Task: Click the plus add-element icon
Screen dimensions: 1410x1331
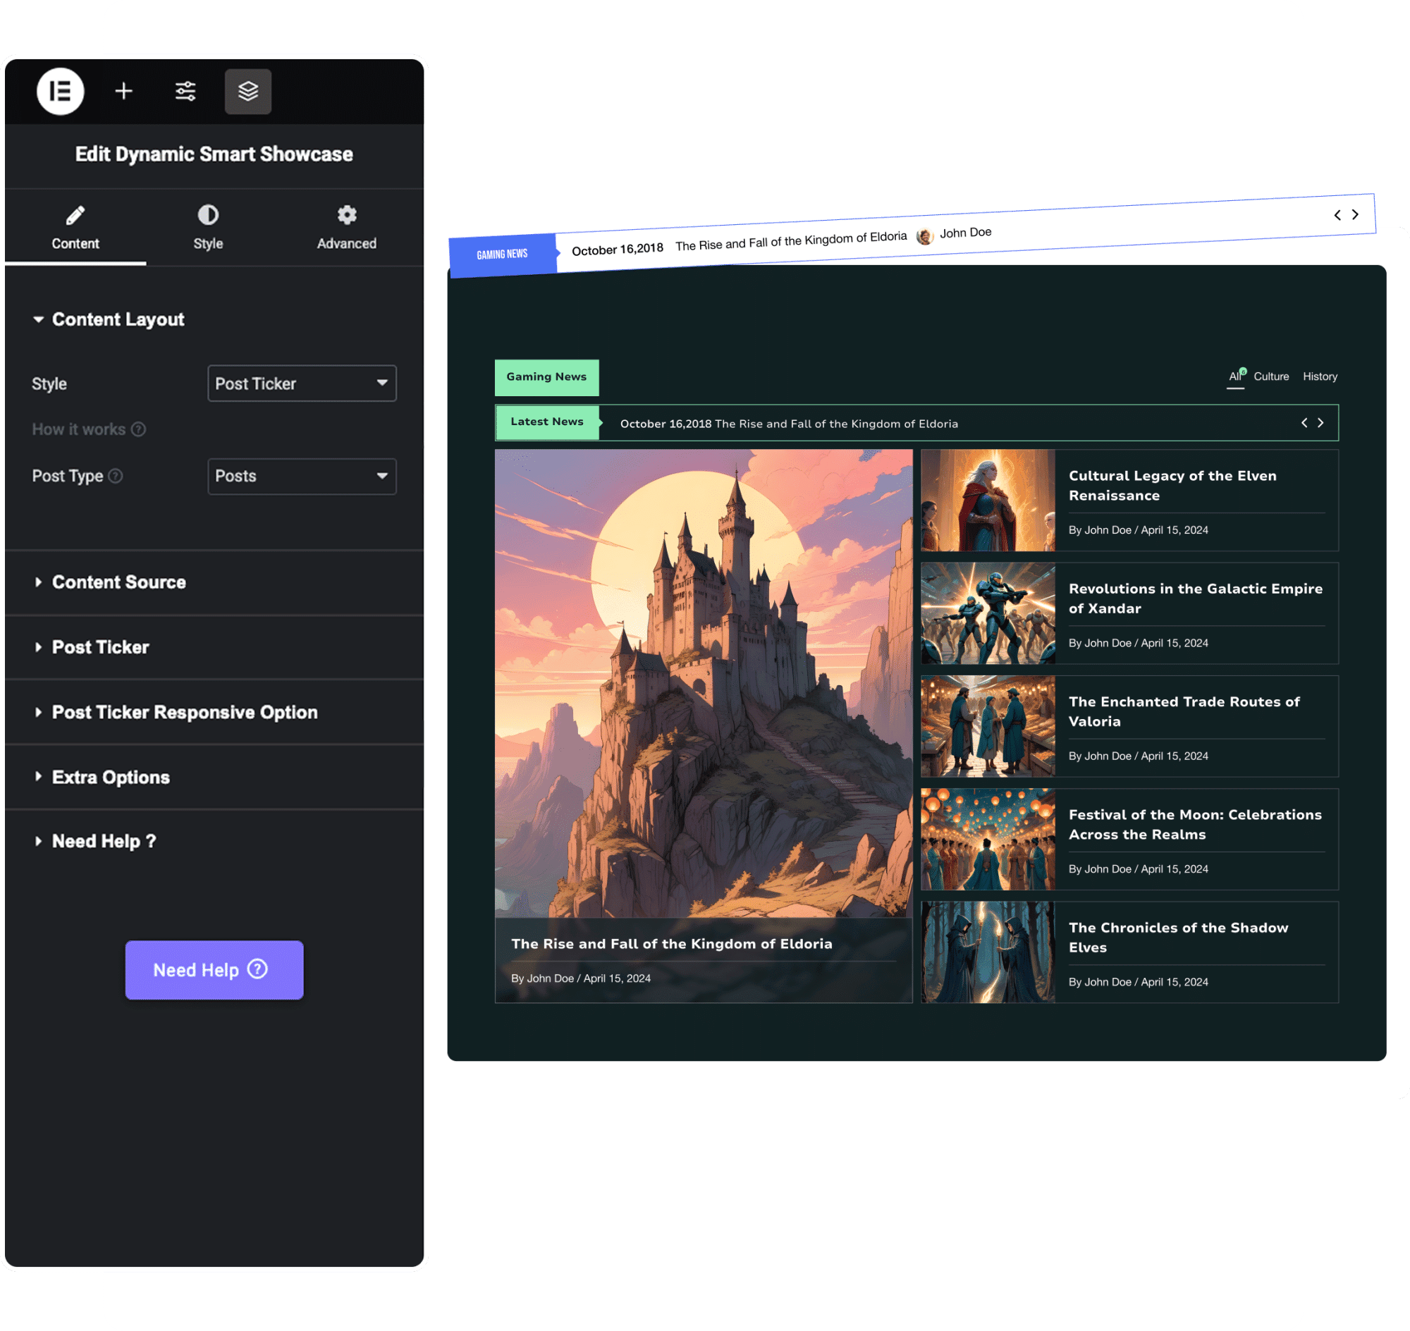Action: coord(123,91)
